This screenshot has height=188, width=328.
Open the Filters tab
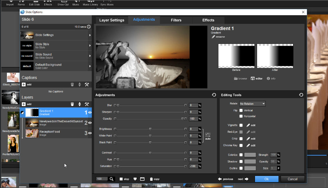[x=176, y=20]
